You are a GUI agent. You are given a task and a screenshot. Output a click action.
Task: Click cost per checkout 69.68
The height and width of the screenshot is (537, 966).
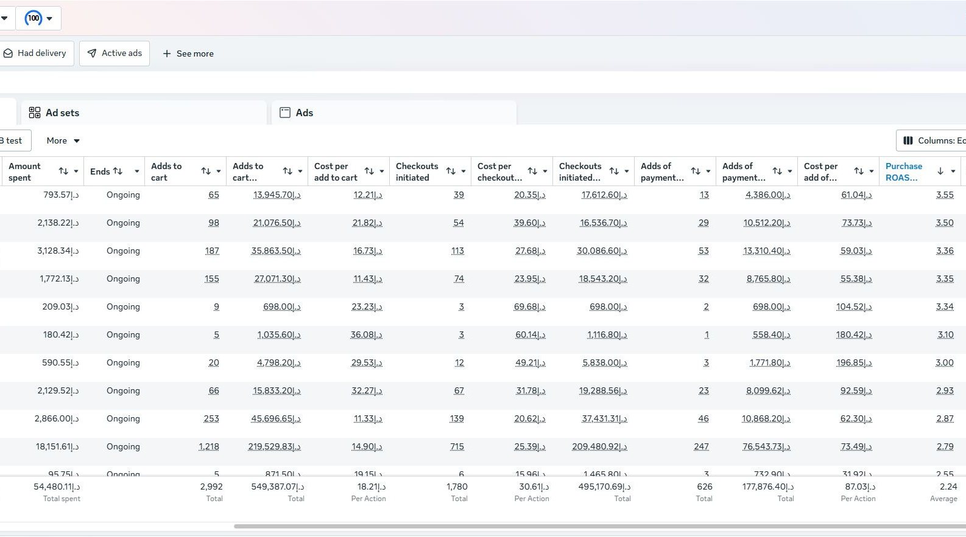coord(529,307)
